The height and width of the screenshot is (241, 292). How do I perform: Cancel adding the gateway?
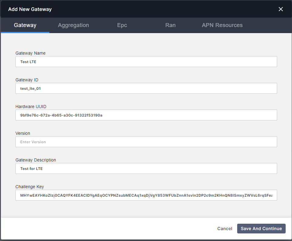[224, 229]
